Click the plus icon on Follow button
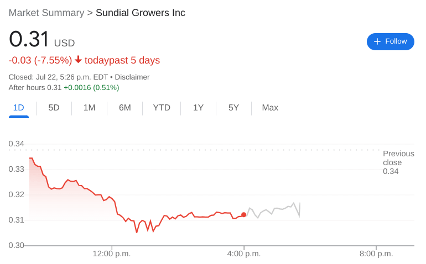 (x=377, y=41)
